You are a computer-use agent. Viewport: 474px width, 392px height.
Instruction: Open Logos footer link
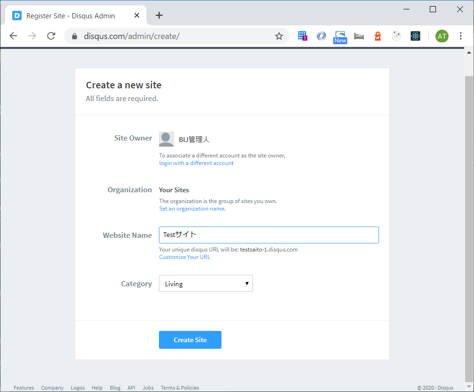tap(78, 387)
